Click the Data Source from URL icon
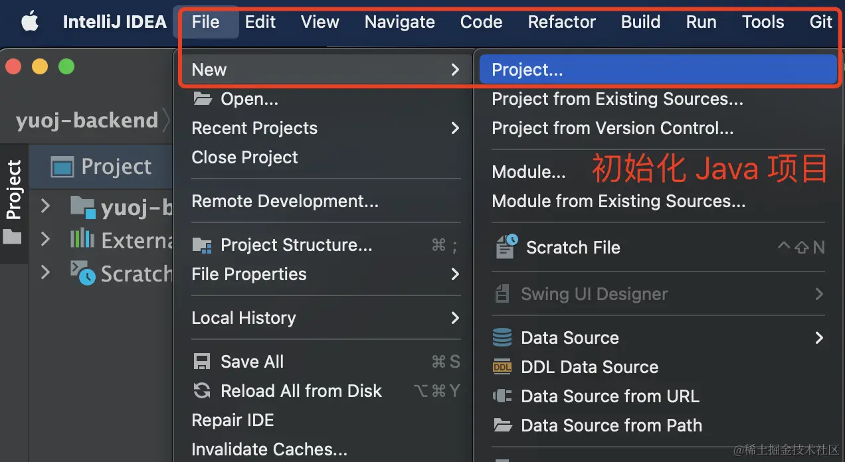The width and height of the screenshot is (845, 462). (502, 396)
